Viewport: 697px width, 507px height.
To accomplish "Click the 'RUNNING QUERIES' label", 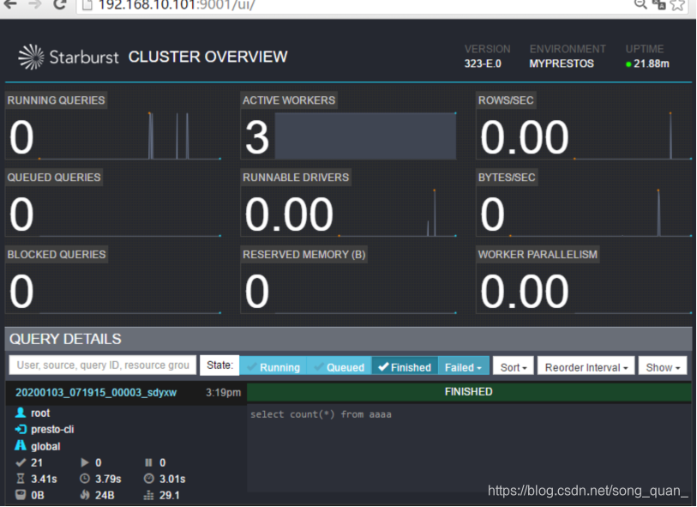I will tap(56, 100).
